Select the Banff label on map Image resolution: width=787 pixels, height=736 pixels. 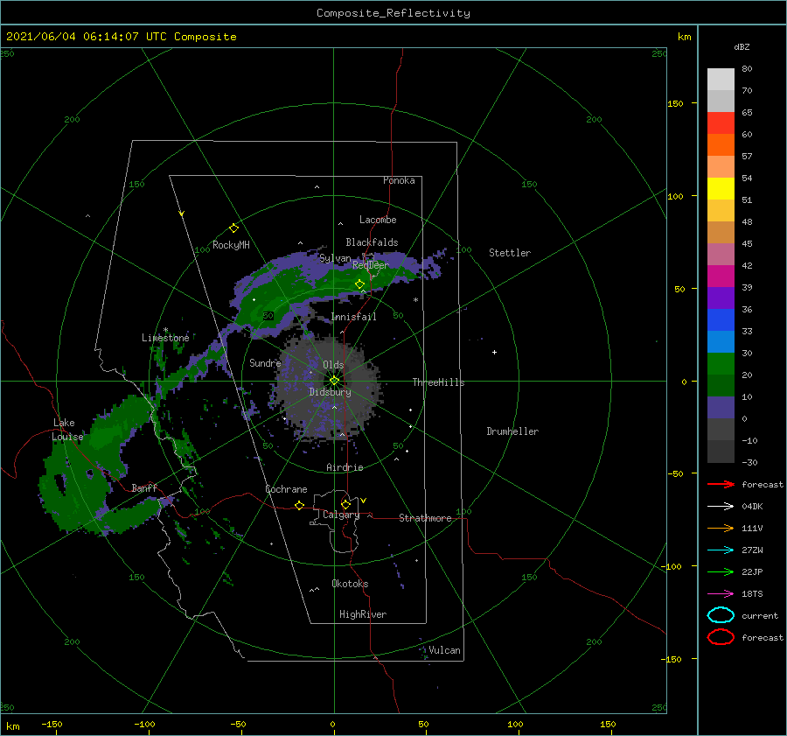point(144,488)
